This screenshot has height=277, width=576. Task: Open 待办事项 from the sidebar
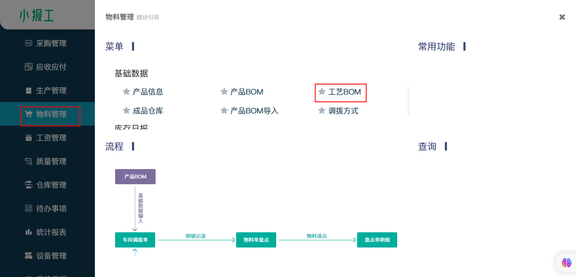[51, 208]
